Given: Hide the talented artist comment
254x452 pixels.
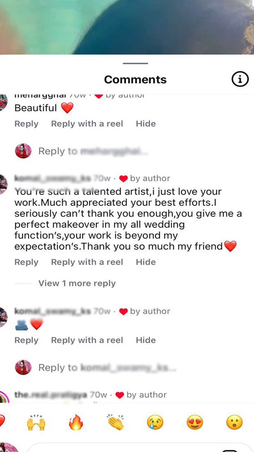Looking at the screenshot, I should (x=146, y=262).
